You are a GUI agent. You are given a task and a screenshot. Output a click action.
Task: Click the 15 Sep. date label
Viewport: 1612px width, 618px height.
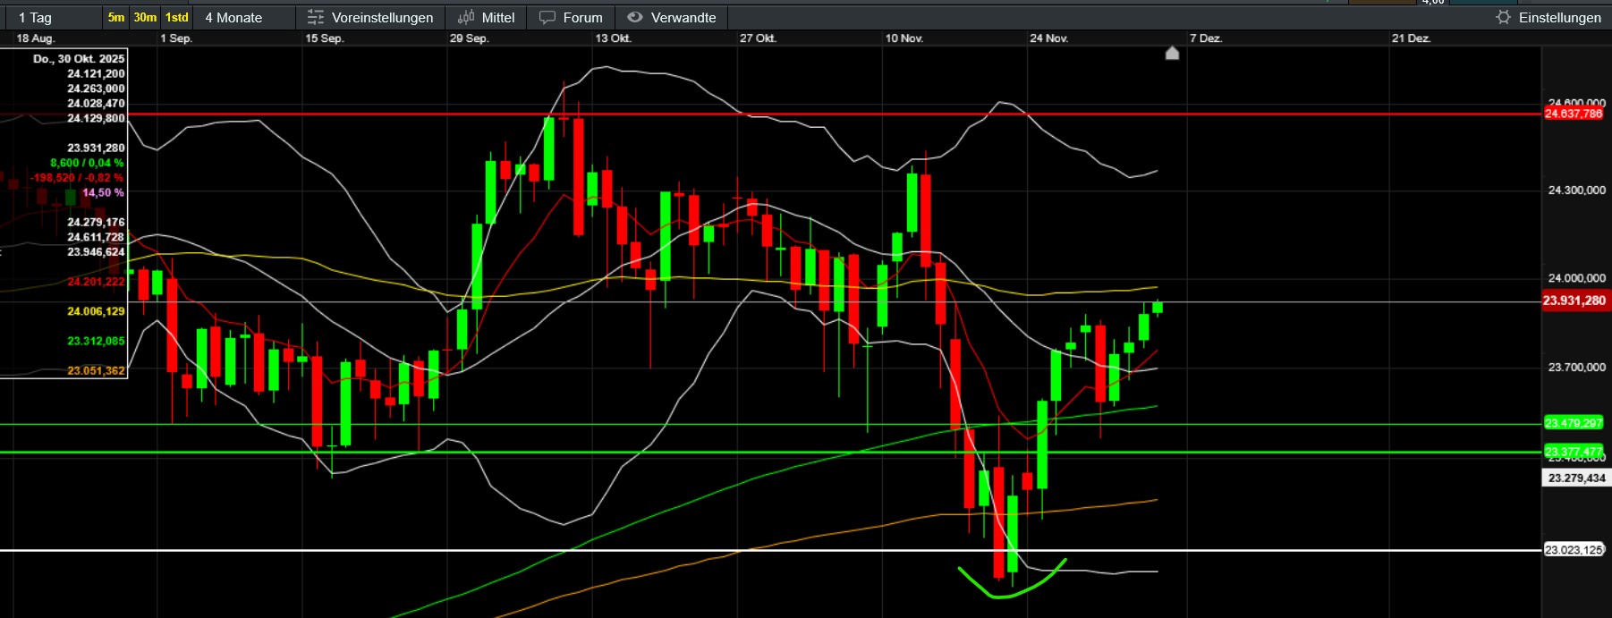324,38
